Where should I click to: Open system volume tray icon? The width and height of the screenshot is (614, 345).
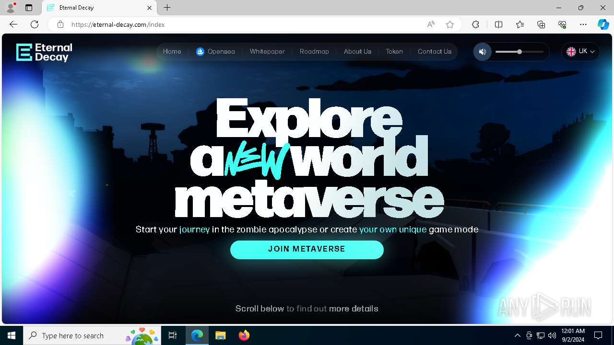[x=552, y=335]
